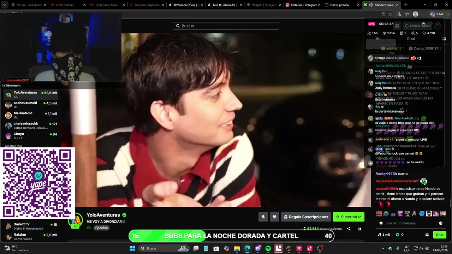Click the Regala Suscripciones button
This screenshot has width=452, height=254.
[306, 217]
